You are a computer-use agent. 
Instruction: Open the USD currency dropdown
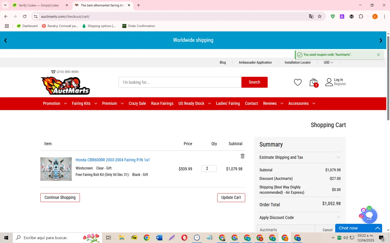coord(328,63)
